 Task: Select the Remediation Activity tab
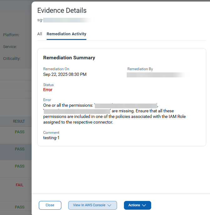coord(66,34)
